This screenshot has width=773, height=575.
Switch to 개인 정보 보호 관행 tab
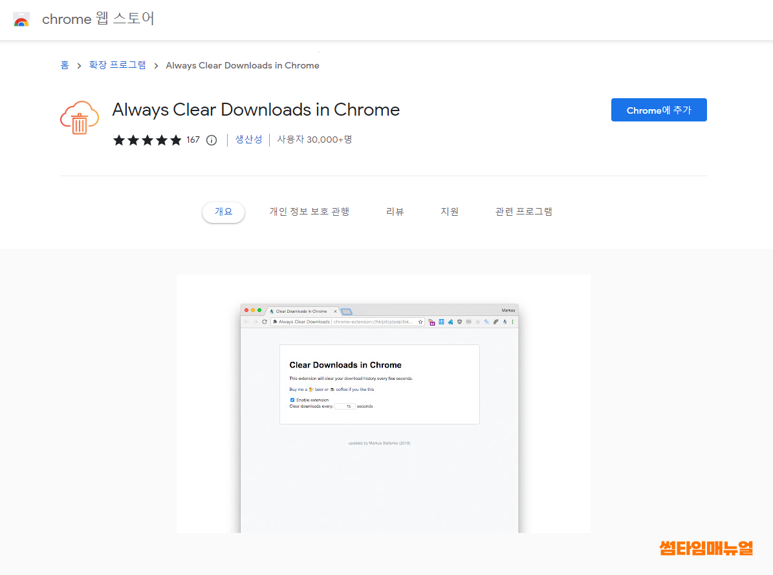coord(309,212)
